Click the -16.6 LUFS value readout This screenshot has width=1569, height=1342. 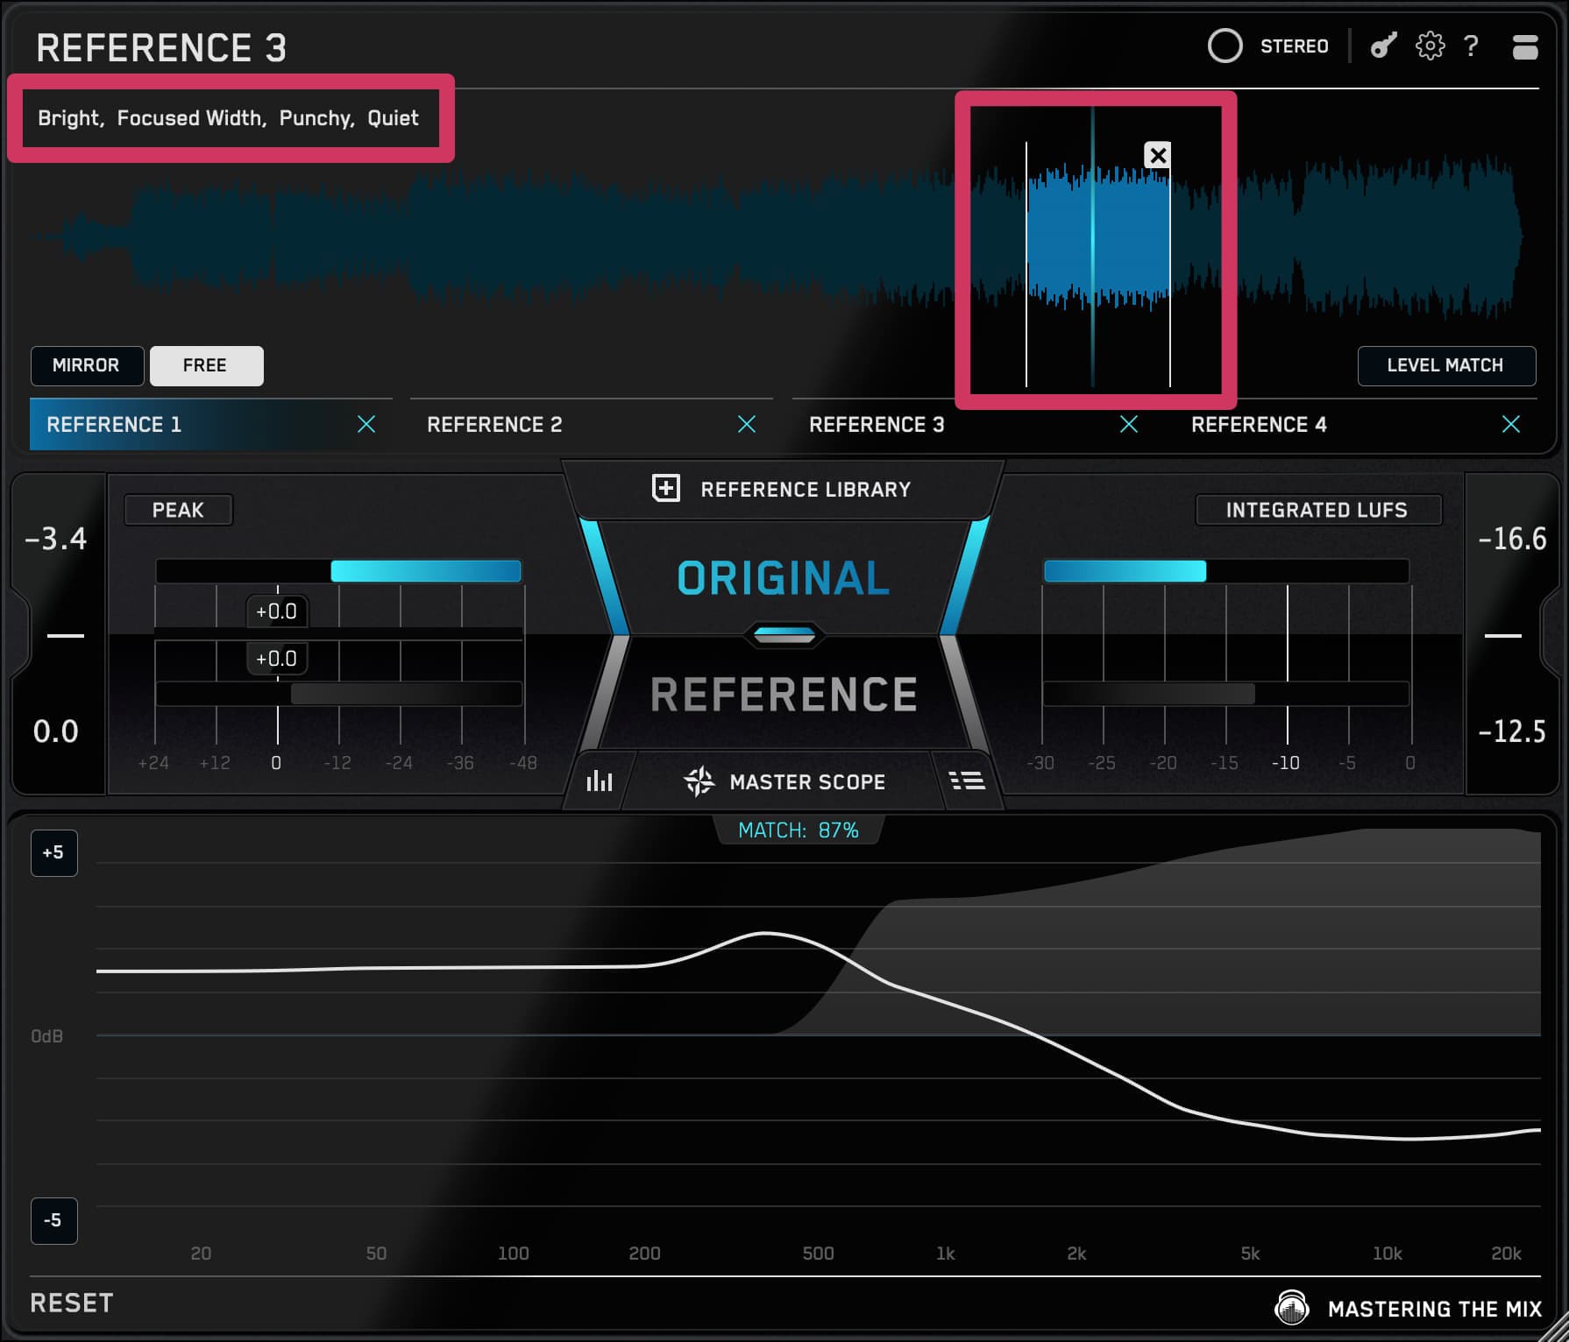coord(1512,539)
